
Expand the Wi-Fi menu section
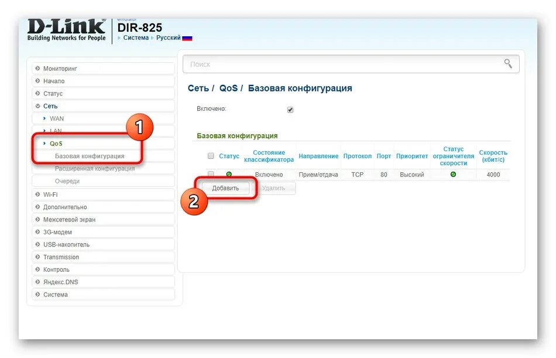click(x=103, y=195)
